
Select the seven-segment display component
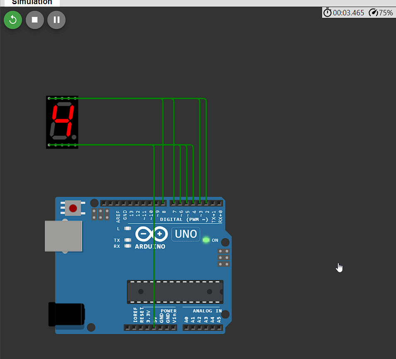[62, 122]
